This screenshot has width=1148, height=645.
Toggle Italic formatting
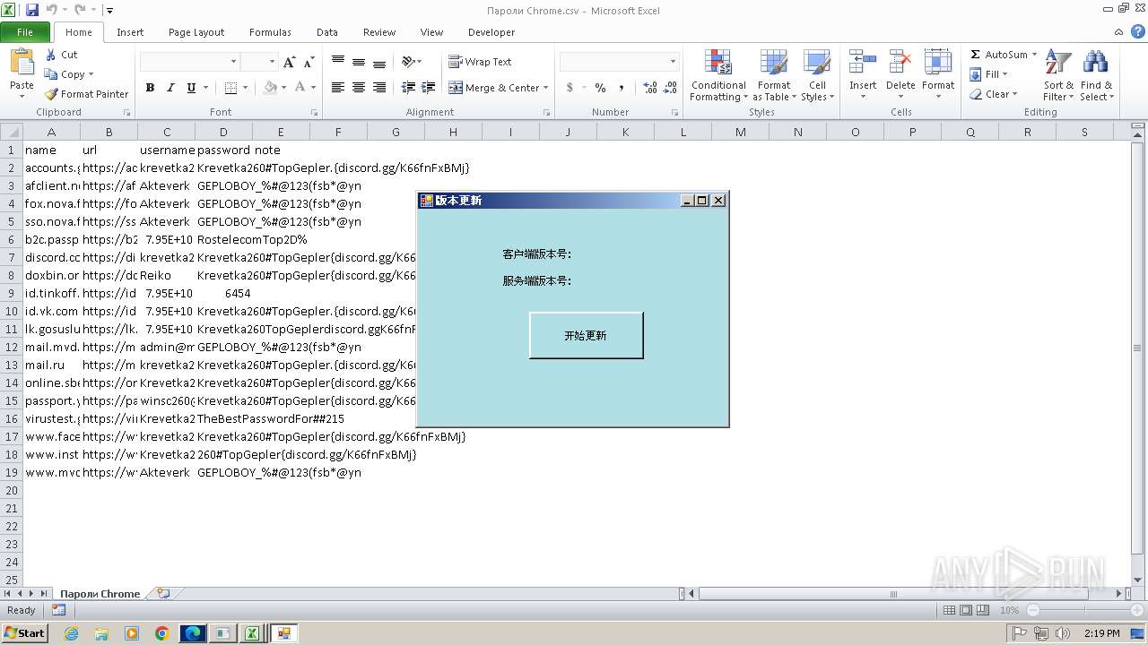pyautogui.click(x=170, y=88)
